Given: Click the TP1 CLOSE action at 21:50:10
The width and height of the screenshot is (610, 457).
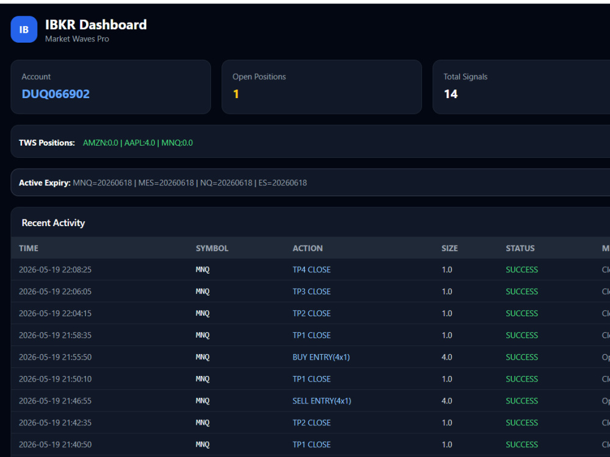Looking at the screenshot, I should tap(312, 379).
